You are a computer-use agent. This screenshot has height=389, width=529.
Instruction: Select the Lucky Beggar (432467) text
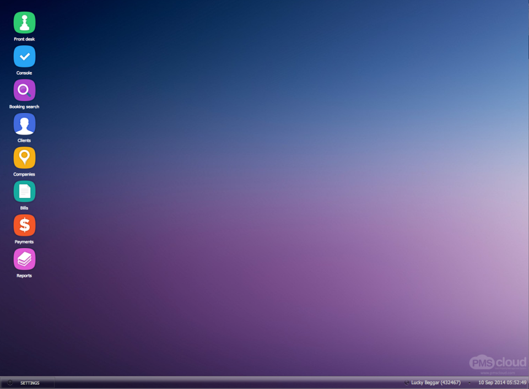pos(435,382)
